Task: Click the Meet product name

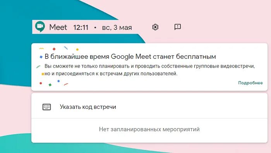Action: click(x=58, y=27)
